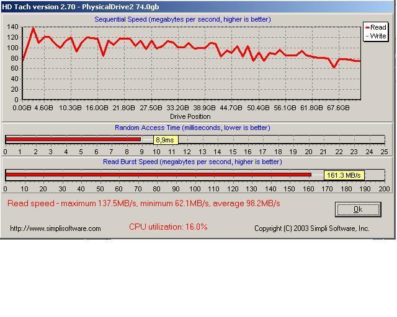This screenshot has height=317, width=397.
Task: Click the Random Access Time heading
Action: [x=192, y=128]
